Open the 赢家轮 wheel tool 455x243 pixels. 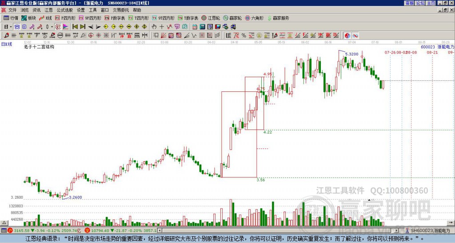[x=233, y=18]
